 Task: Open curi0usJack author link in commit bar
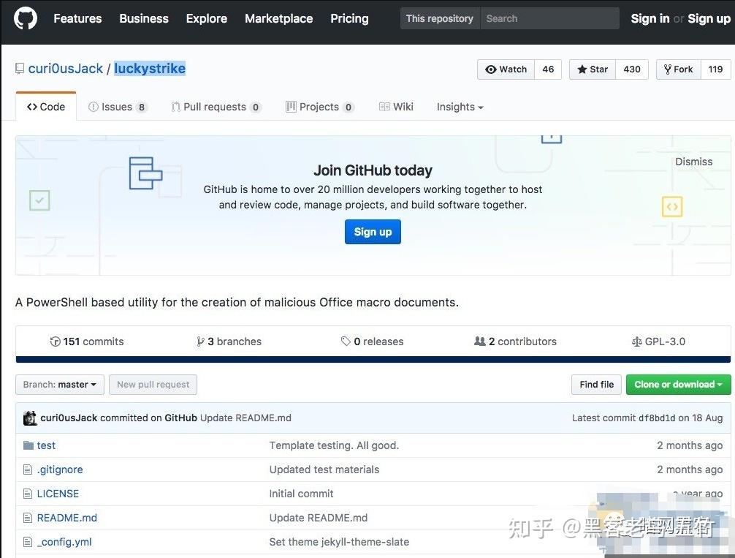[69, 418]
